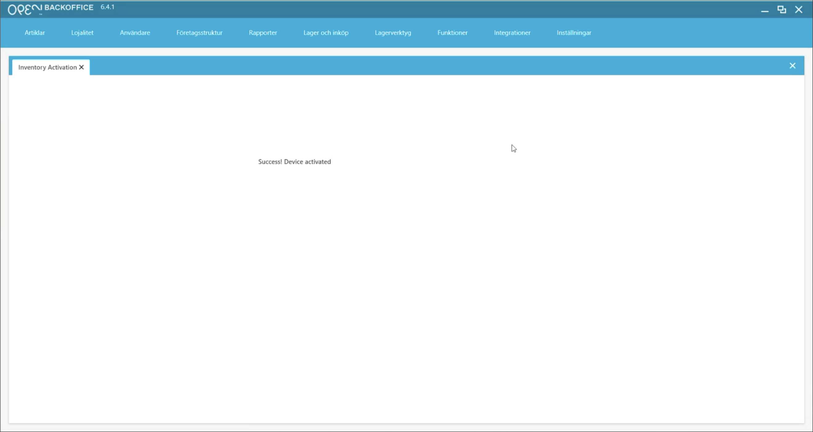The height and width of the screenshot is (432, 813).
Task: Click the Open logo icon
Action: pos(24,10)
